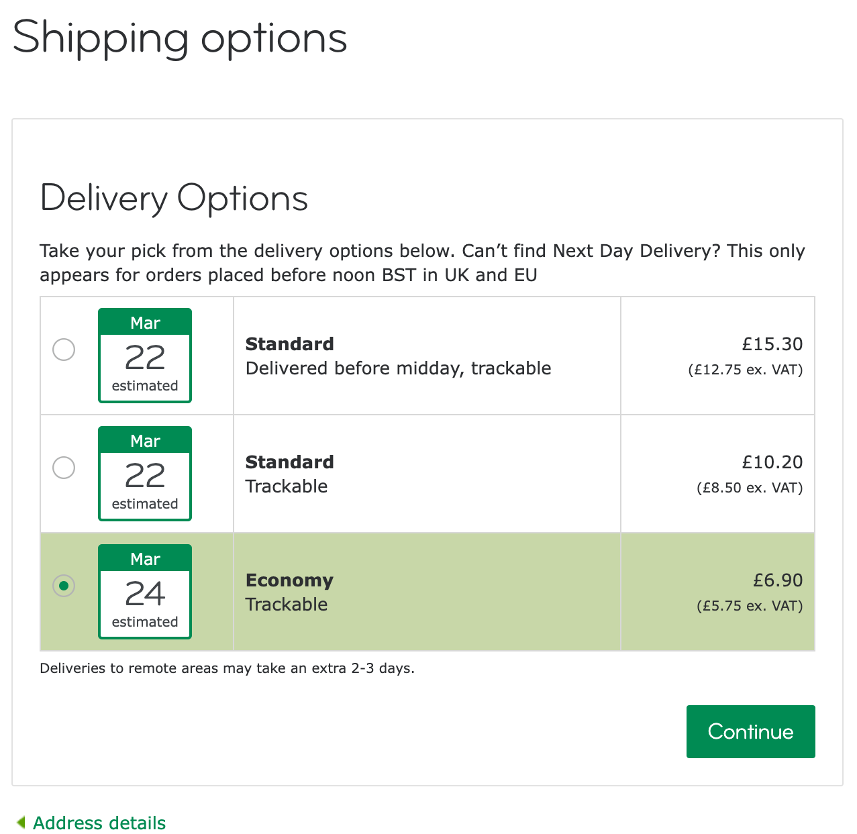857x834 pixels.
Task: Select the Standard trackable delivery radio button
Action: pyautogui.click(x=64, y=468)
